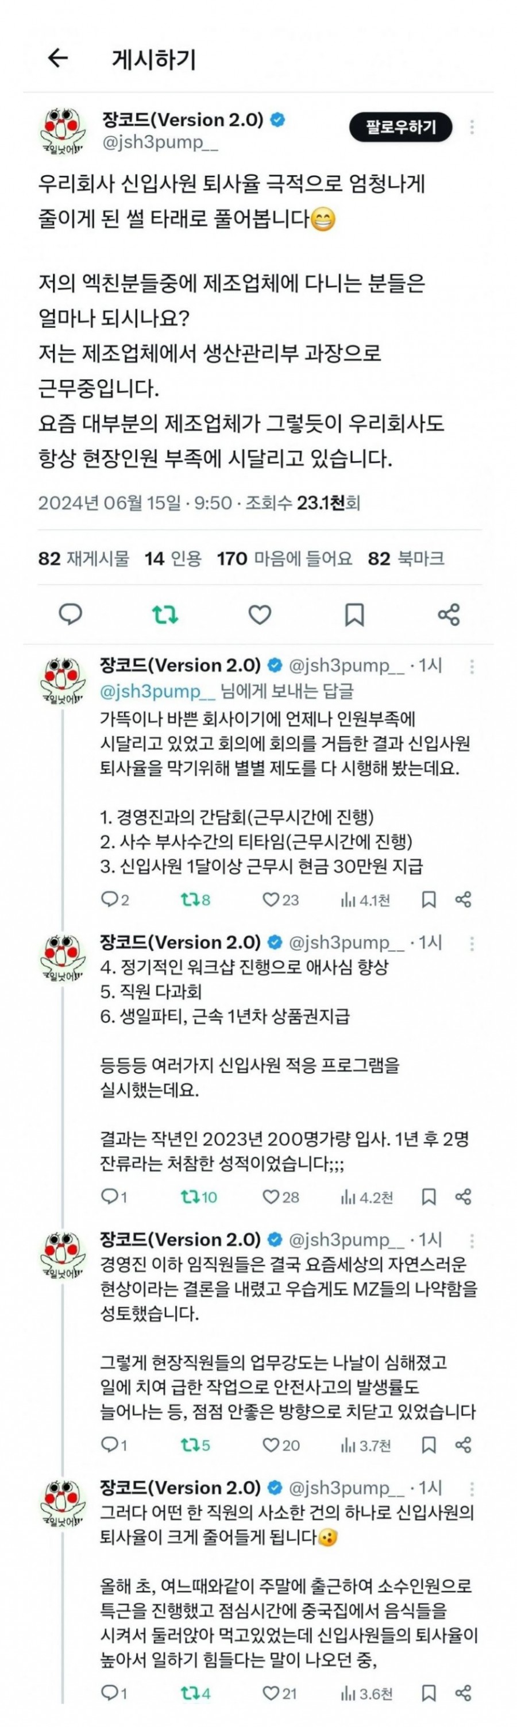This screenshot has width=517, height=1727.
Task: Repost the reply with 10 reposts
Action: click(199, 1197)
